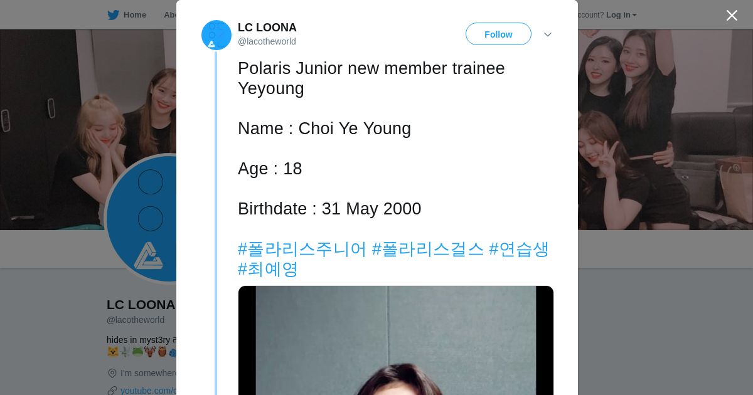Click the location pin icon
This screenshot has height=395, width=753.
click(112, 373)
